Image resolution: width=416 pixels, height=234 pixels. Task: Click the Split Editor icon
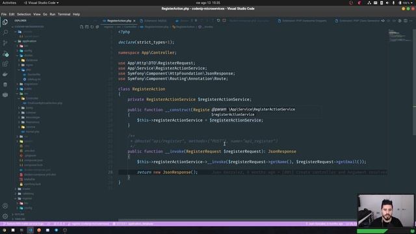tap(406, 21)
